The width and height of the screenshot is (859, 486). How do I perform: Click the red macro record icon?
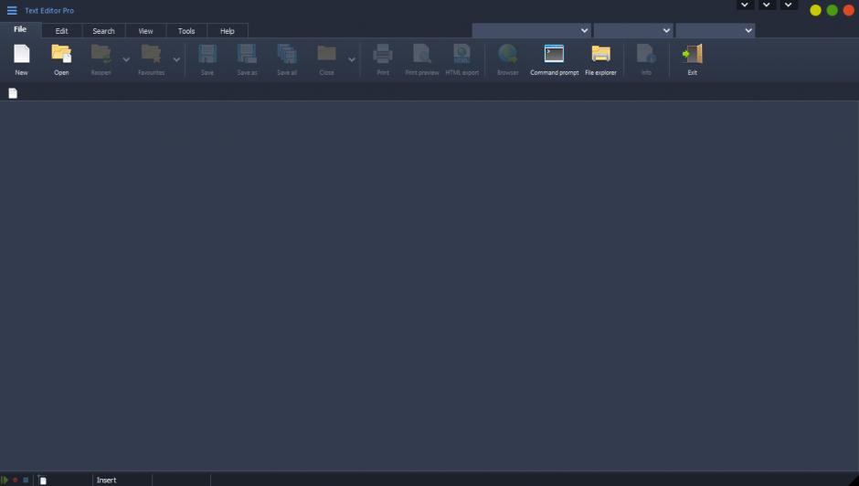click(16, 480)
